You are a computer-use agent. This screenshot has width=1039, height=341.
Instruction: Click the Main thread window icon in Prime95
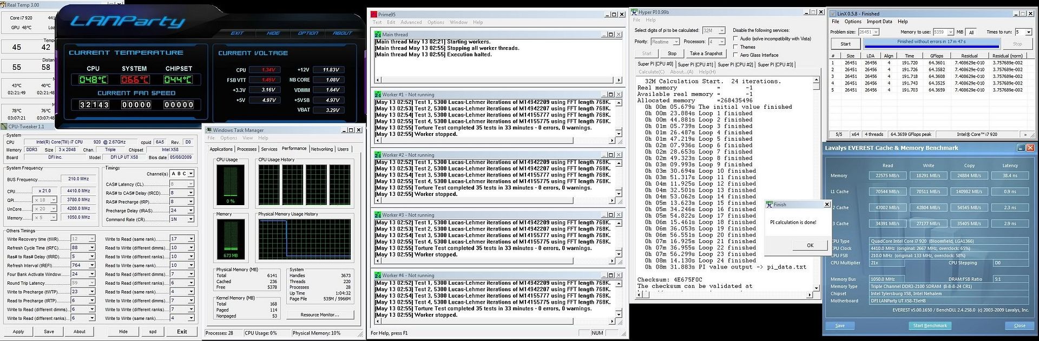pos(378,35)
